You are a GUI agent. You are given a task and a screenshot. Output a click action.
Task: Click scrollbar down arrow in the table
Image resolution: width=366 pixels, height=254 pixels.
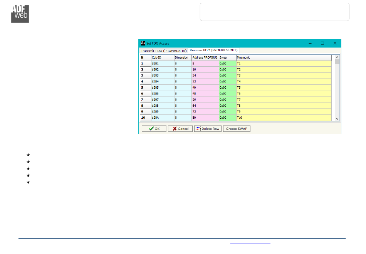(337, 119)
